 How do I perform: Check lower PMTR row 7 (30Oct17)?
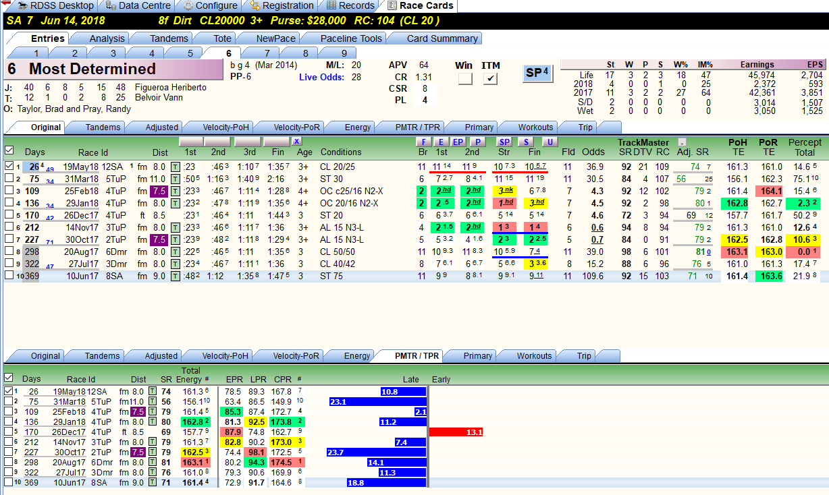(8, 452)
